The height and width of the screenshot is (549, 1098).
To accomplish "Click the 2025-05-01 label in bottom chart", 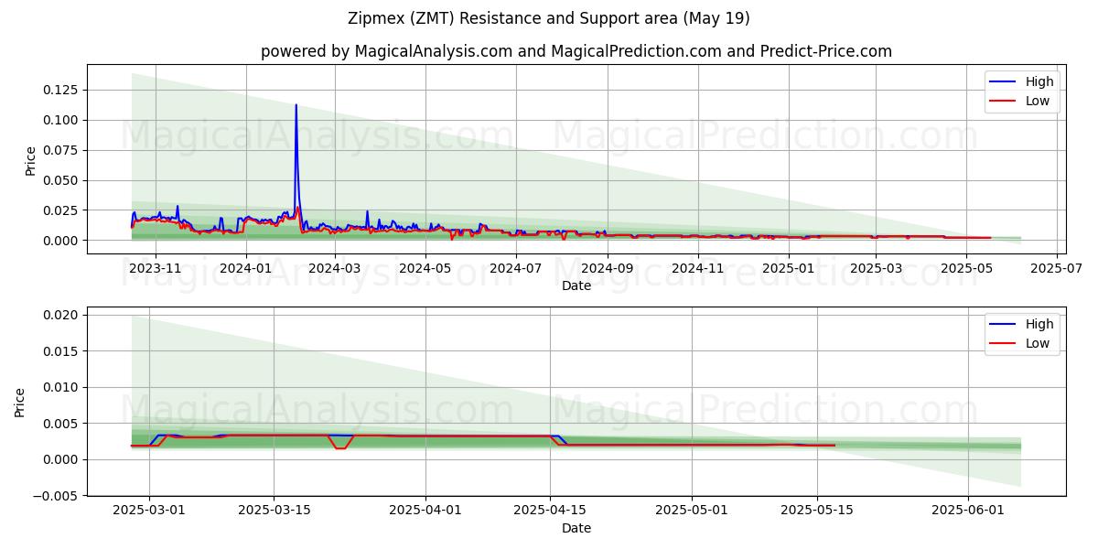I will pos(691,511).
